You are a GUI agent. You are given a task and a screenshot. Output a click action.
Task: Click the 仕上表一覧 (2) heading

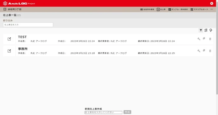coord(12,15)
